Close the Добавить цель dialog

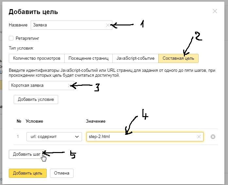pos(215,11)
